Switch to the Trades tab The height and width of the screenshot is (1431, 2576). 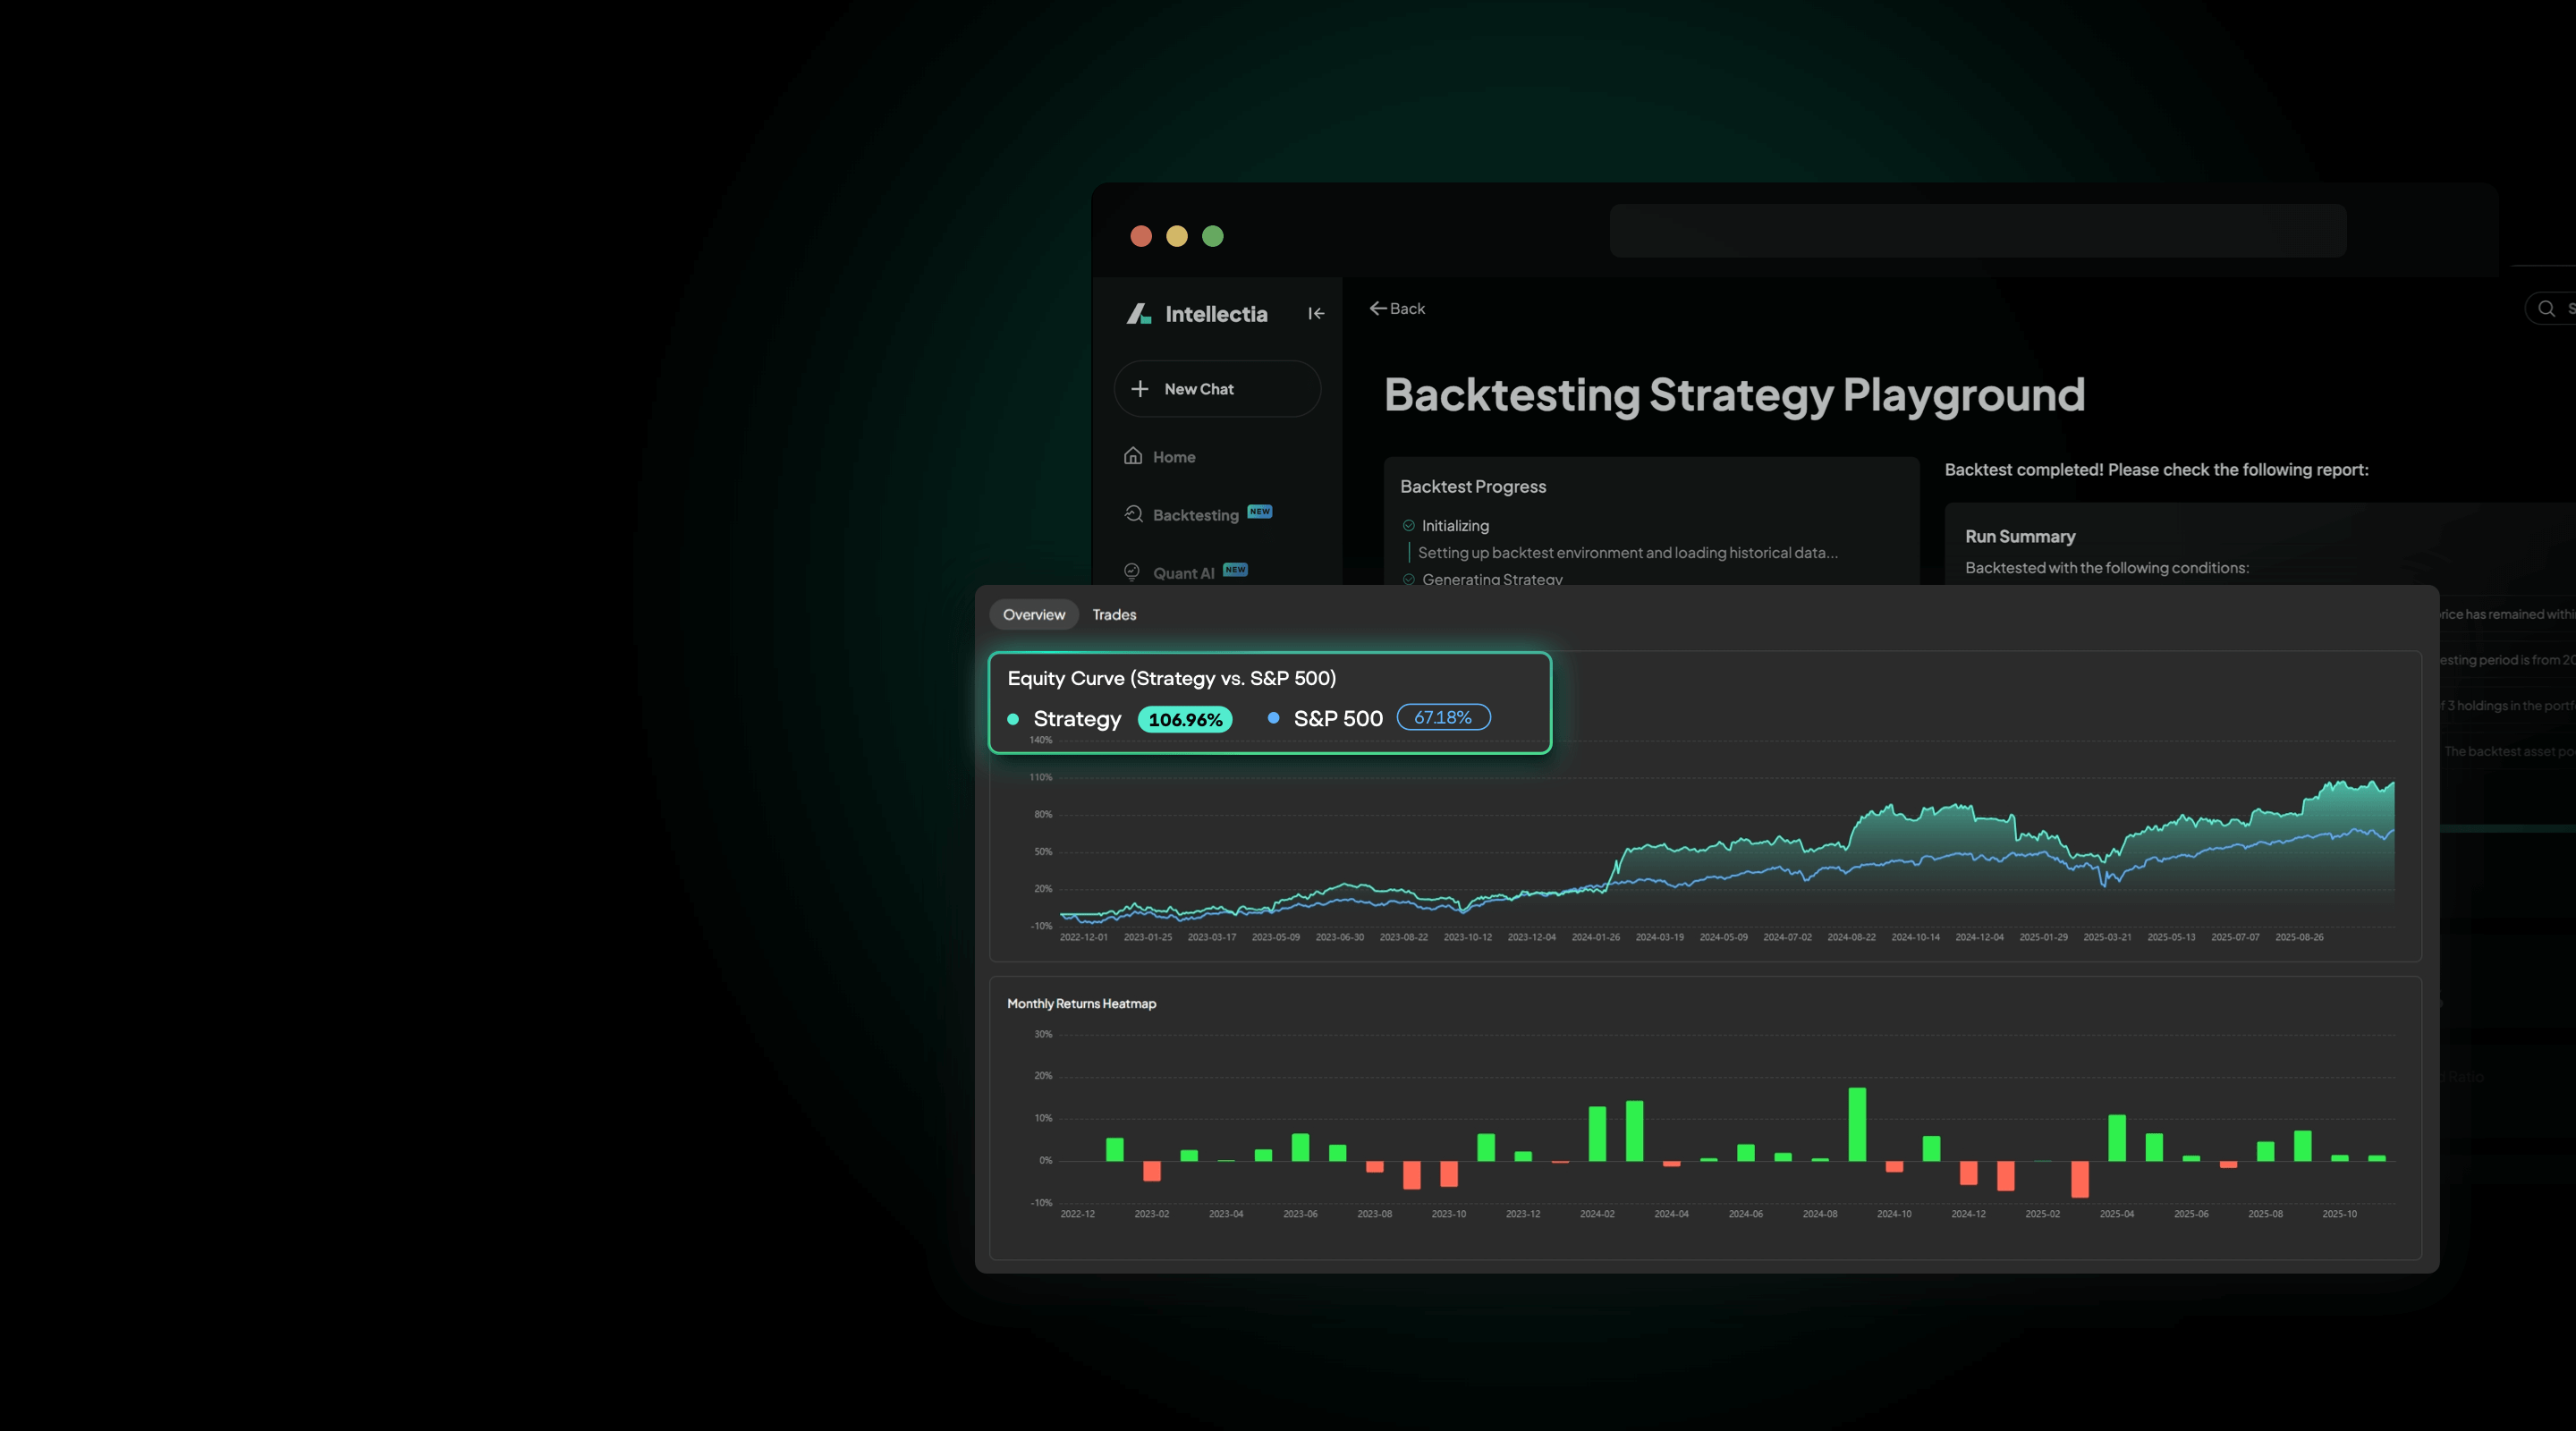pos(1113,614)
